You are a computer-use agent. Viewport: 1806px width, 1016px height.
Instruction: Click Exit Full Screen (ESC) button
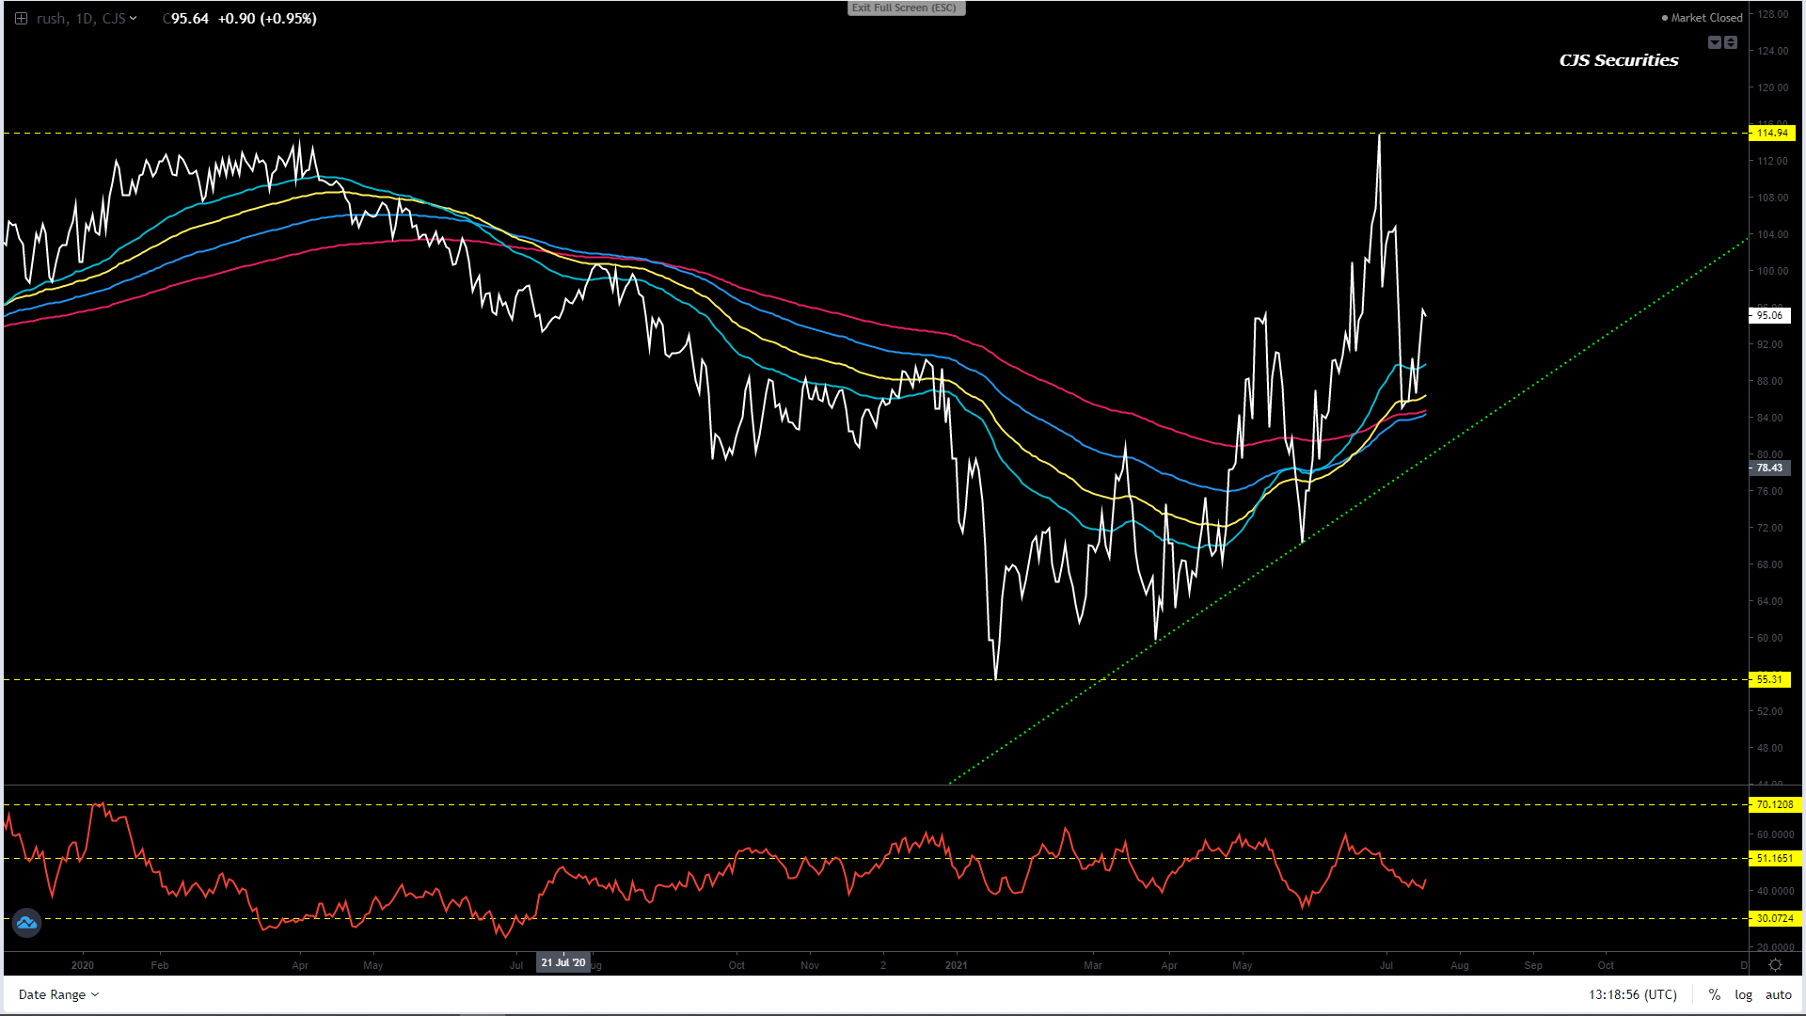tap(905, 8)
